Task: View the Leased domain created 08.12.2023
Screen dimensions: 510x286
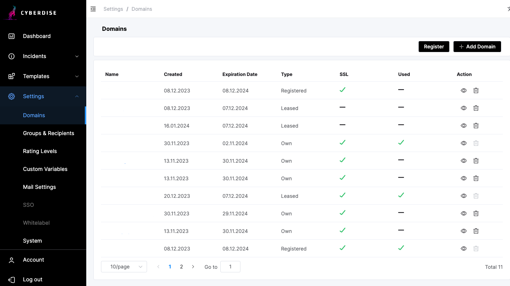Action: pos(464,108)
